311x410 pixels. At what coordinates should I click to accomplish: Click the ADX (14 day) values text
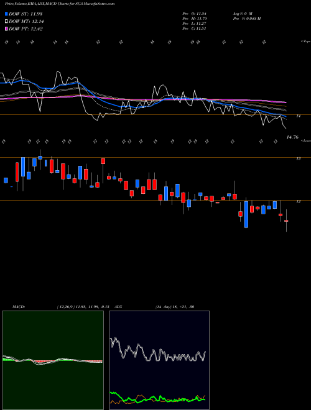(x=175, y=307)
